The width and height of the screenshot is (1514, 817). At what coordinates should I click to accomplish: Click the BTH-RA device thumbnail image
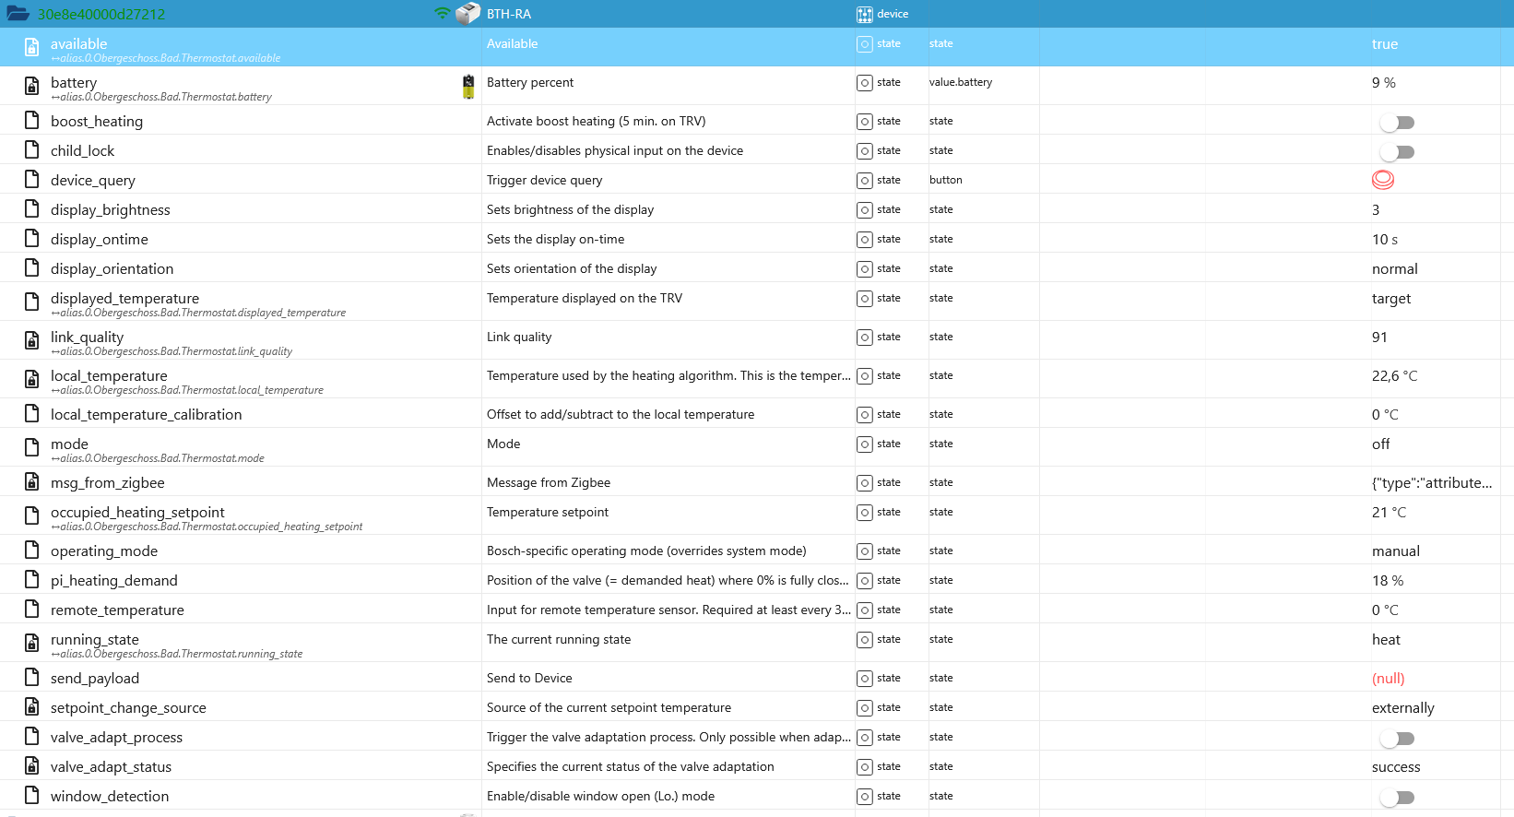tap(468, 14)
